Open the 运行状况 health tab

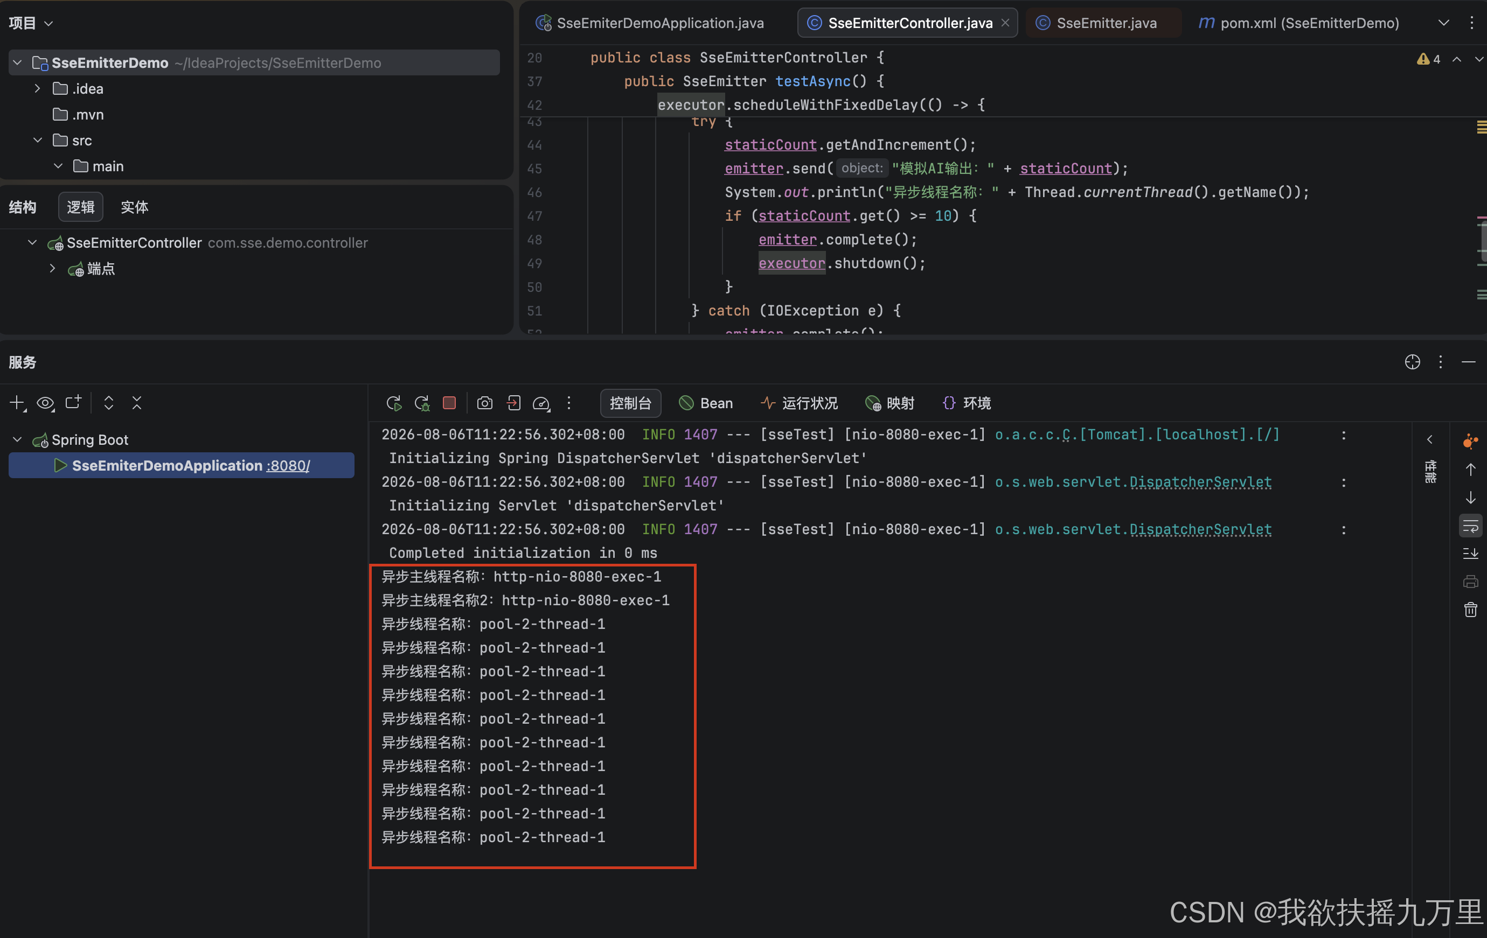pos(799,403)
